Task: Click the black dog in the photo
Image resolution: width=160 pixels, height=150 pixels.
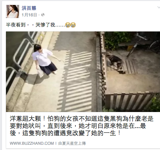Action: (x=115, y=60)
